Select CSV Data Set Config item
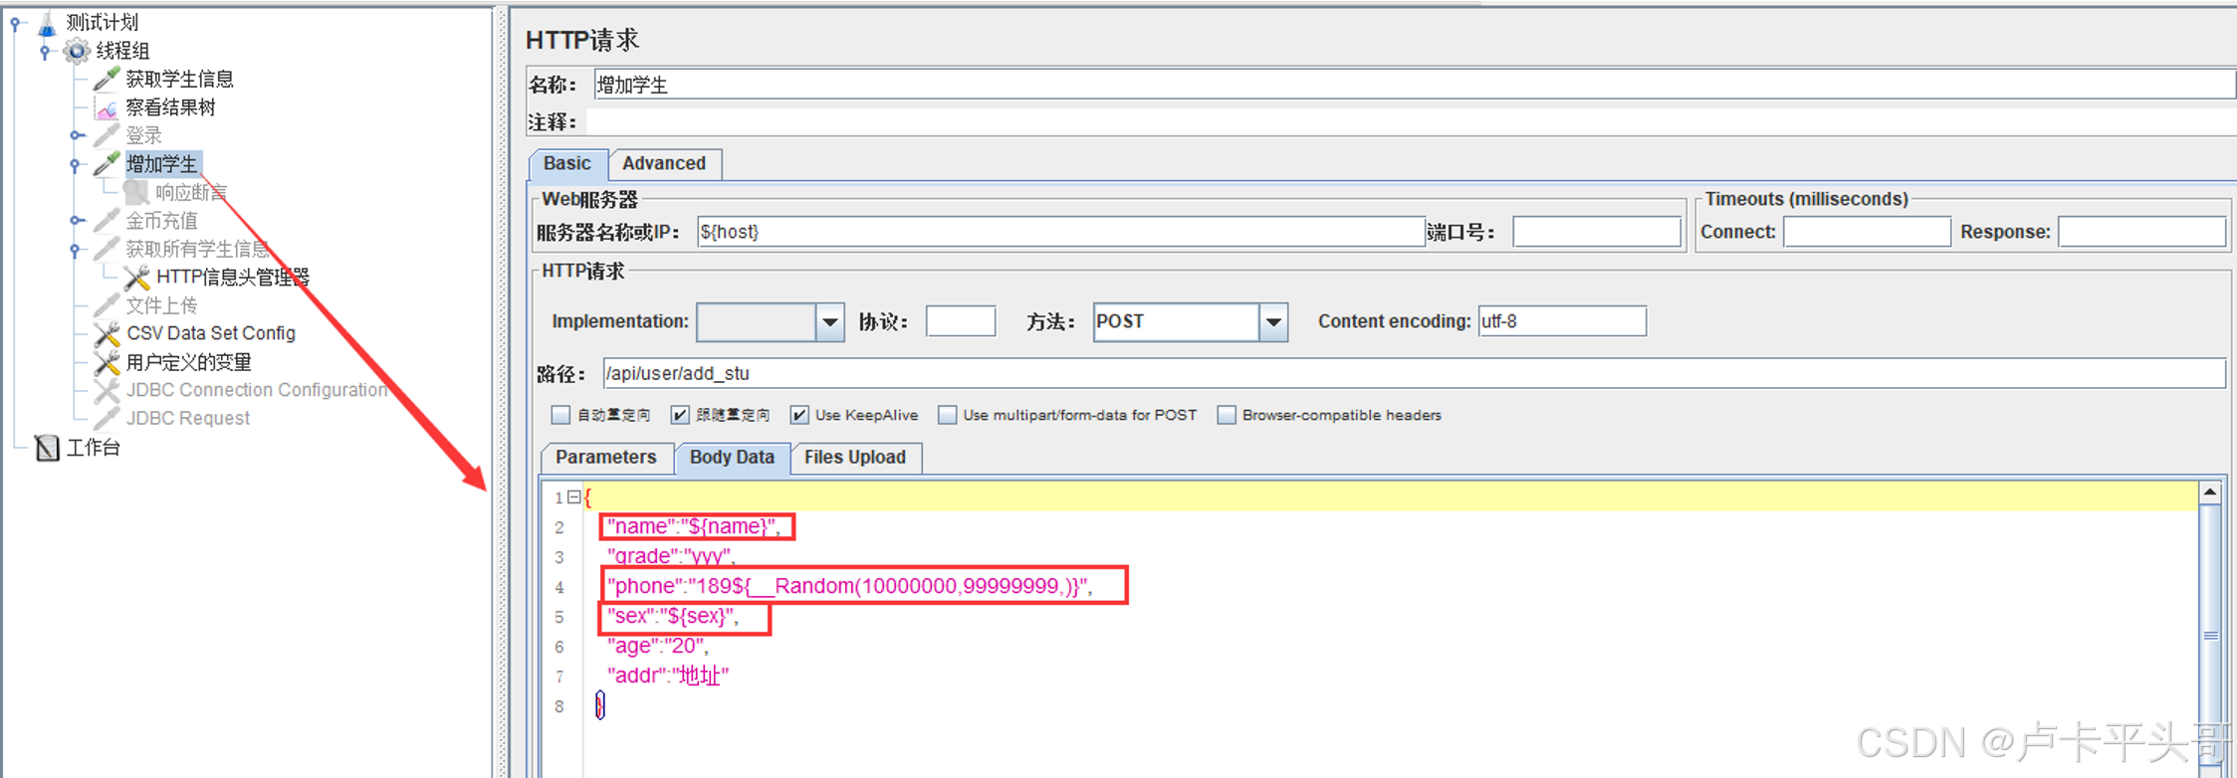Screen dimensions: 2237x778 click(211, 334)
